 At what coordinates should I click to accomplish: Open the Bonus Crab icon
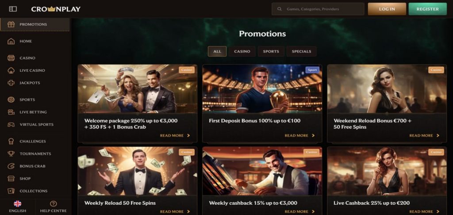click(12, 166)
